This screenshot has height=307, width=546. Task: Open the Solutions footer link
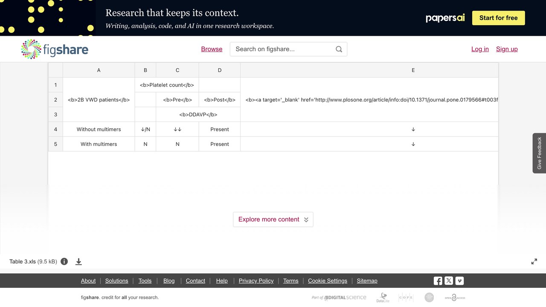(x=117, y=281)
